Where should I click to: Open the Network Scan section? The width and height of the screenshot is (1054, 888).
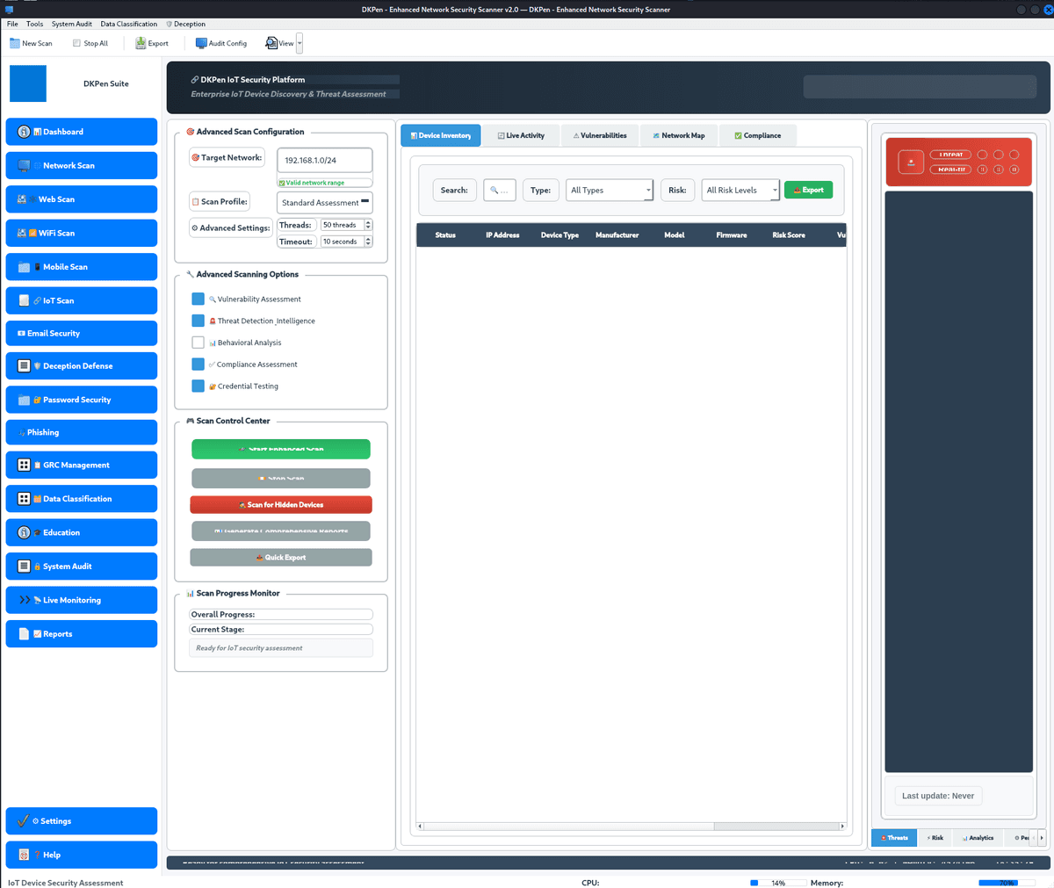[81, 165]
